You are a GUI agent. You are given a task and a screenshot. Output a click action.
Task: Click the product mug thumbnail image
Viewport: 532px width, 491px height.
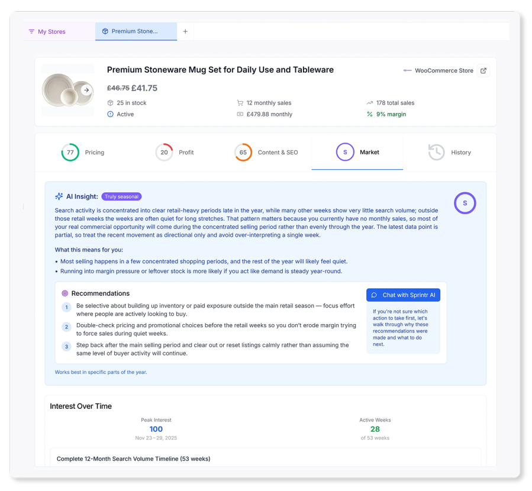pos(68,90)
